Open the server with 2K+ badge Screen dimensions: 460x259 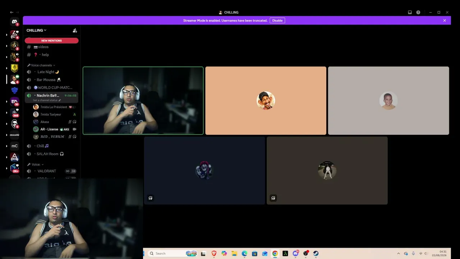[x=14, y=168]
